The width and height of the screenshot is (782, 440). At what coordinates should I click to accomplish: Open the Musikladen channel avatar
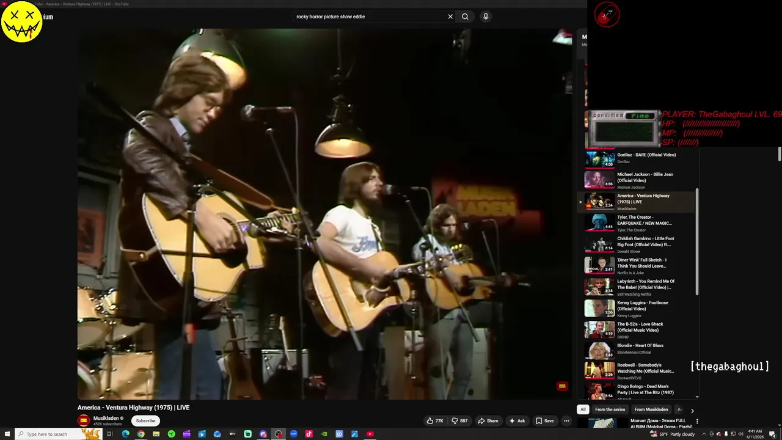coord(84,420)
